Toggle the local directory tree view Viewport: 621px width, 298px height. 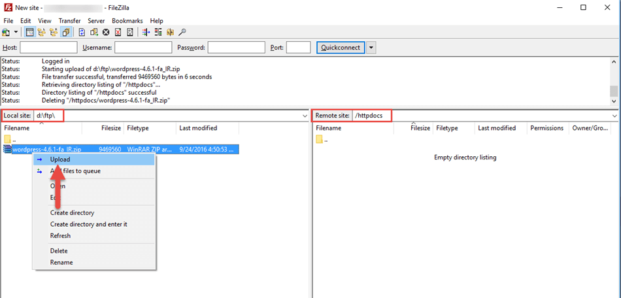tap(42, 32)
